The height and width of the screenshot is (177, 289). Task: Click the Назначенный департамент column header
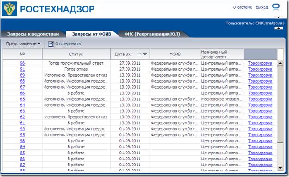[222, 54]
